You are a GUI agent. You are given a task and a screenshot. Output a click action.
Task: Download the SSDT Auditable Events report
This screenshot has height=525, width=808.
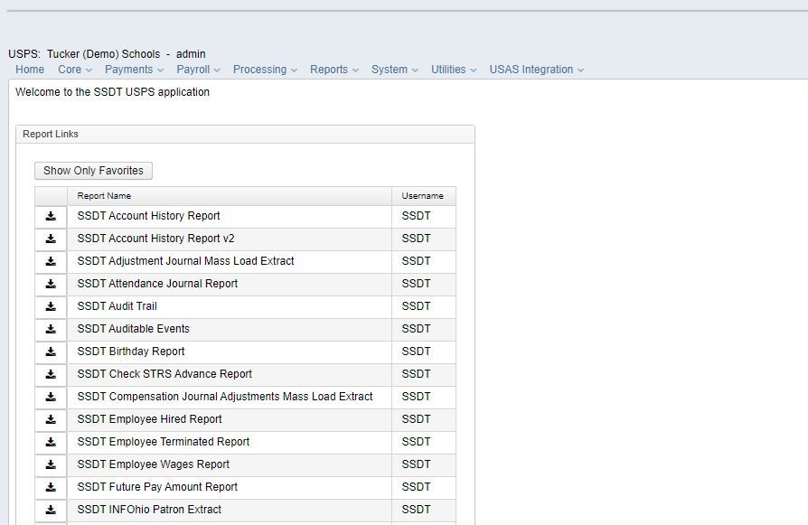[x=51, y=329]
